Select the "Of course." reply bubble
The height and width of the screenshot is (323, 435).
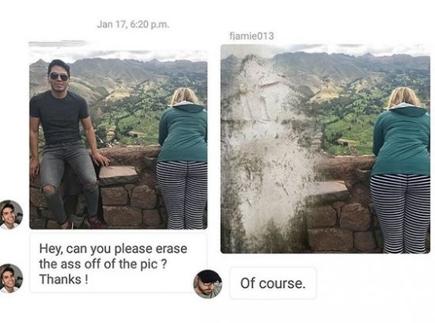[273, 283]
